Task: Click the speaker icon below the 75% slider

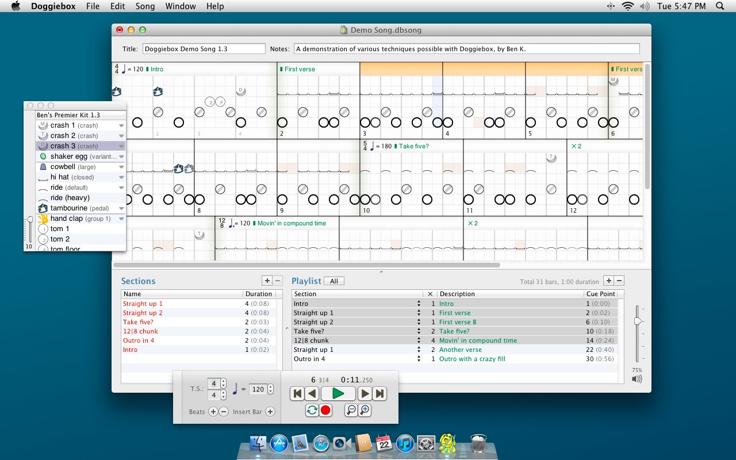Action: (x=637, y=379)
